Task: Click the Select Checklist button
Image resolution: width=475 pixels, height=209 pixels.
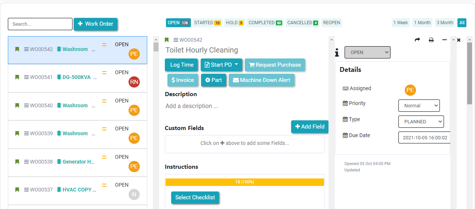Action: (195, 197)
